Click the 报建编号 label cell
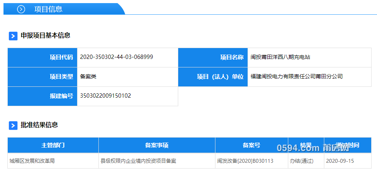This screenshot has height=174, width=377. [42, 96]
